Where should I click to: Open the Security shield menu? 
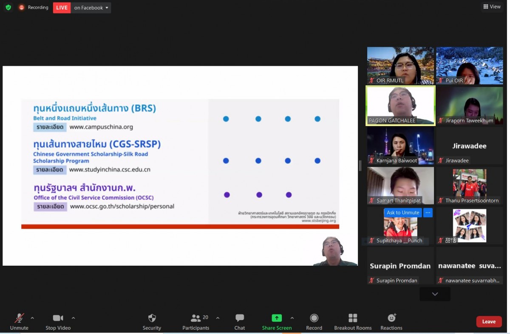click(152, 322)
